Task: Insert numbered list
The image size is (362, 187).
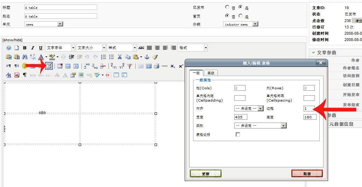Action: click(104, 57)
